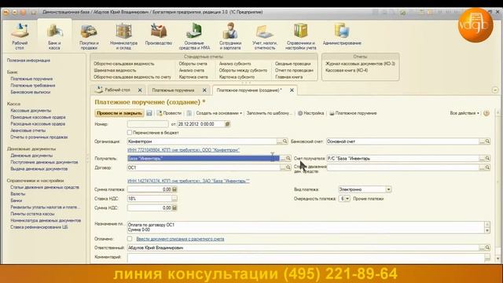Click the Сумма платежа input field
Screen dimensions: 503x283
pyautogui.click(x=149, y=189)
